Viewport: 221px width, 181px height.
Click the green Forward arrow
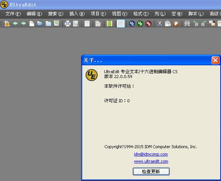click(x=24, y=24)
